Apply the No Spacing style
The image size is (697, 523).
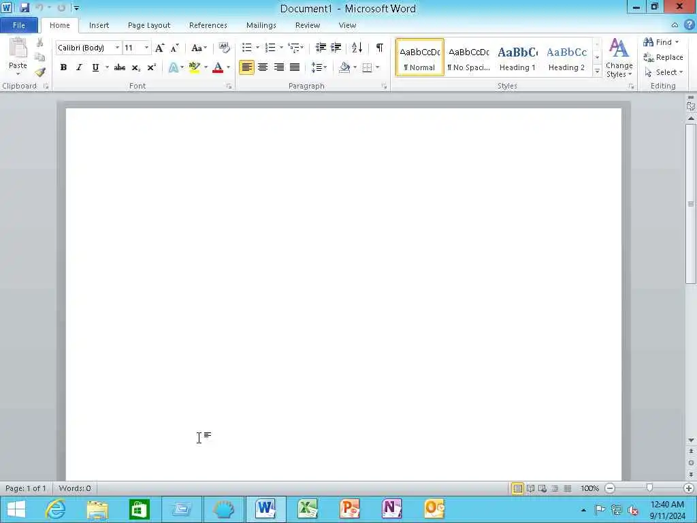click(468, 58)
